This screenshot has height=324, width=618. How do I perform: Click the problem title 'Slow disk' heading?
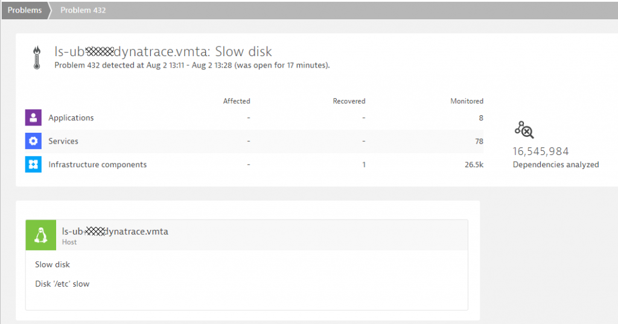pos(163,52)
